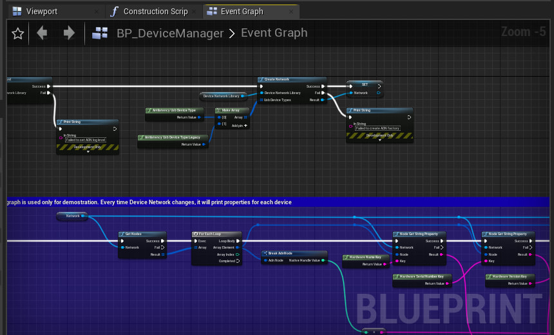Expand the Failed to set ADN log level Print String node
554x335 pixels.
[88, 152]
